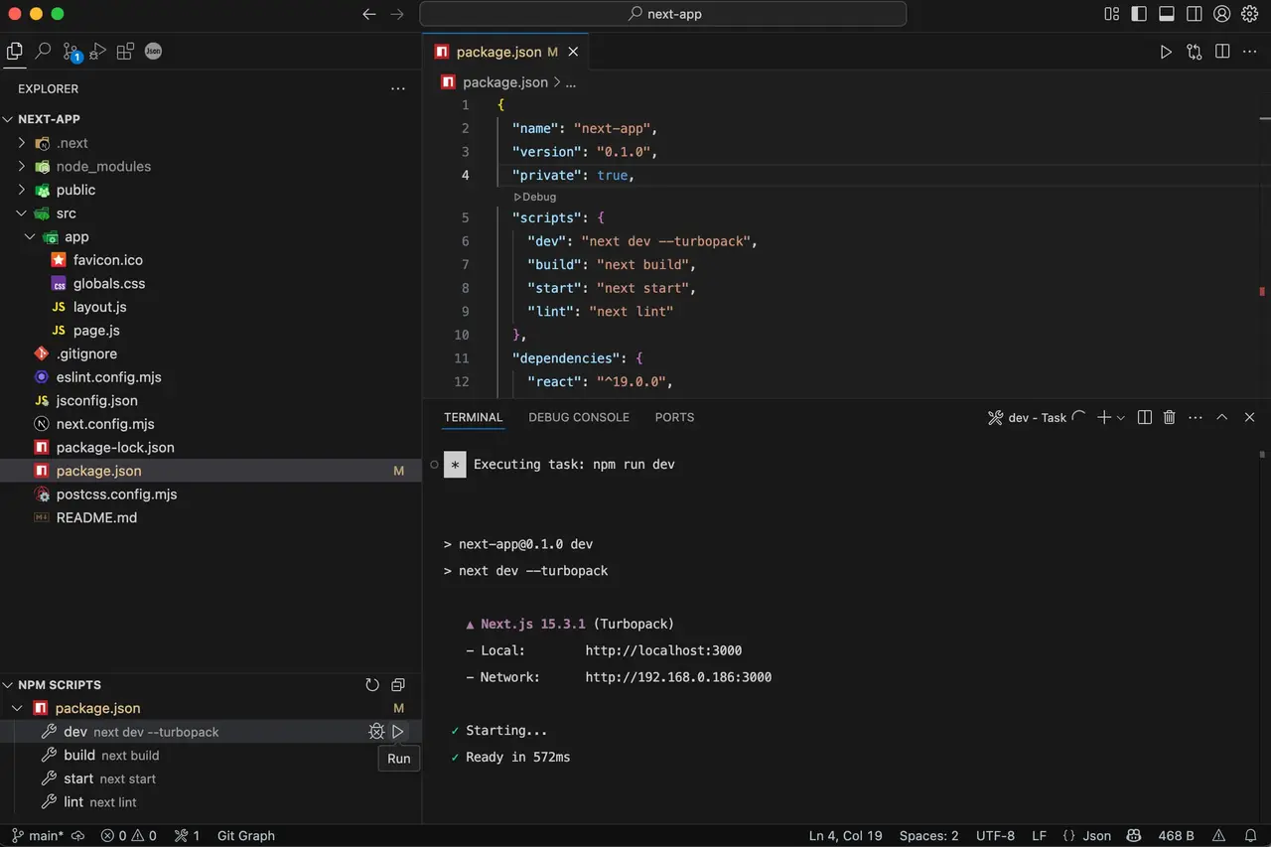
Task: Kill the terminal with trash icon
Action: click(1170, 418)
